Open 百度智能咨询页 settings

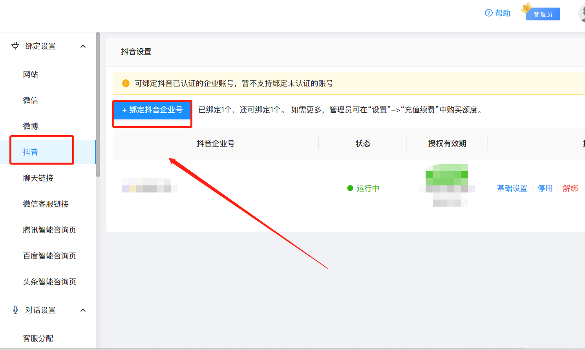click(x=49, y=256)
